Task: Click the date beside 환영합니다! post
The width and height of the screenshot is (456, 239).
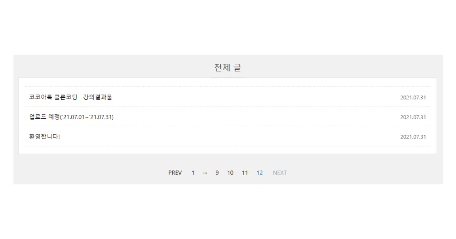Action: click(x=413, y=137)
